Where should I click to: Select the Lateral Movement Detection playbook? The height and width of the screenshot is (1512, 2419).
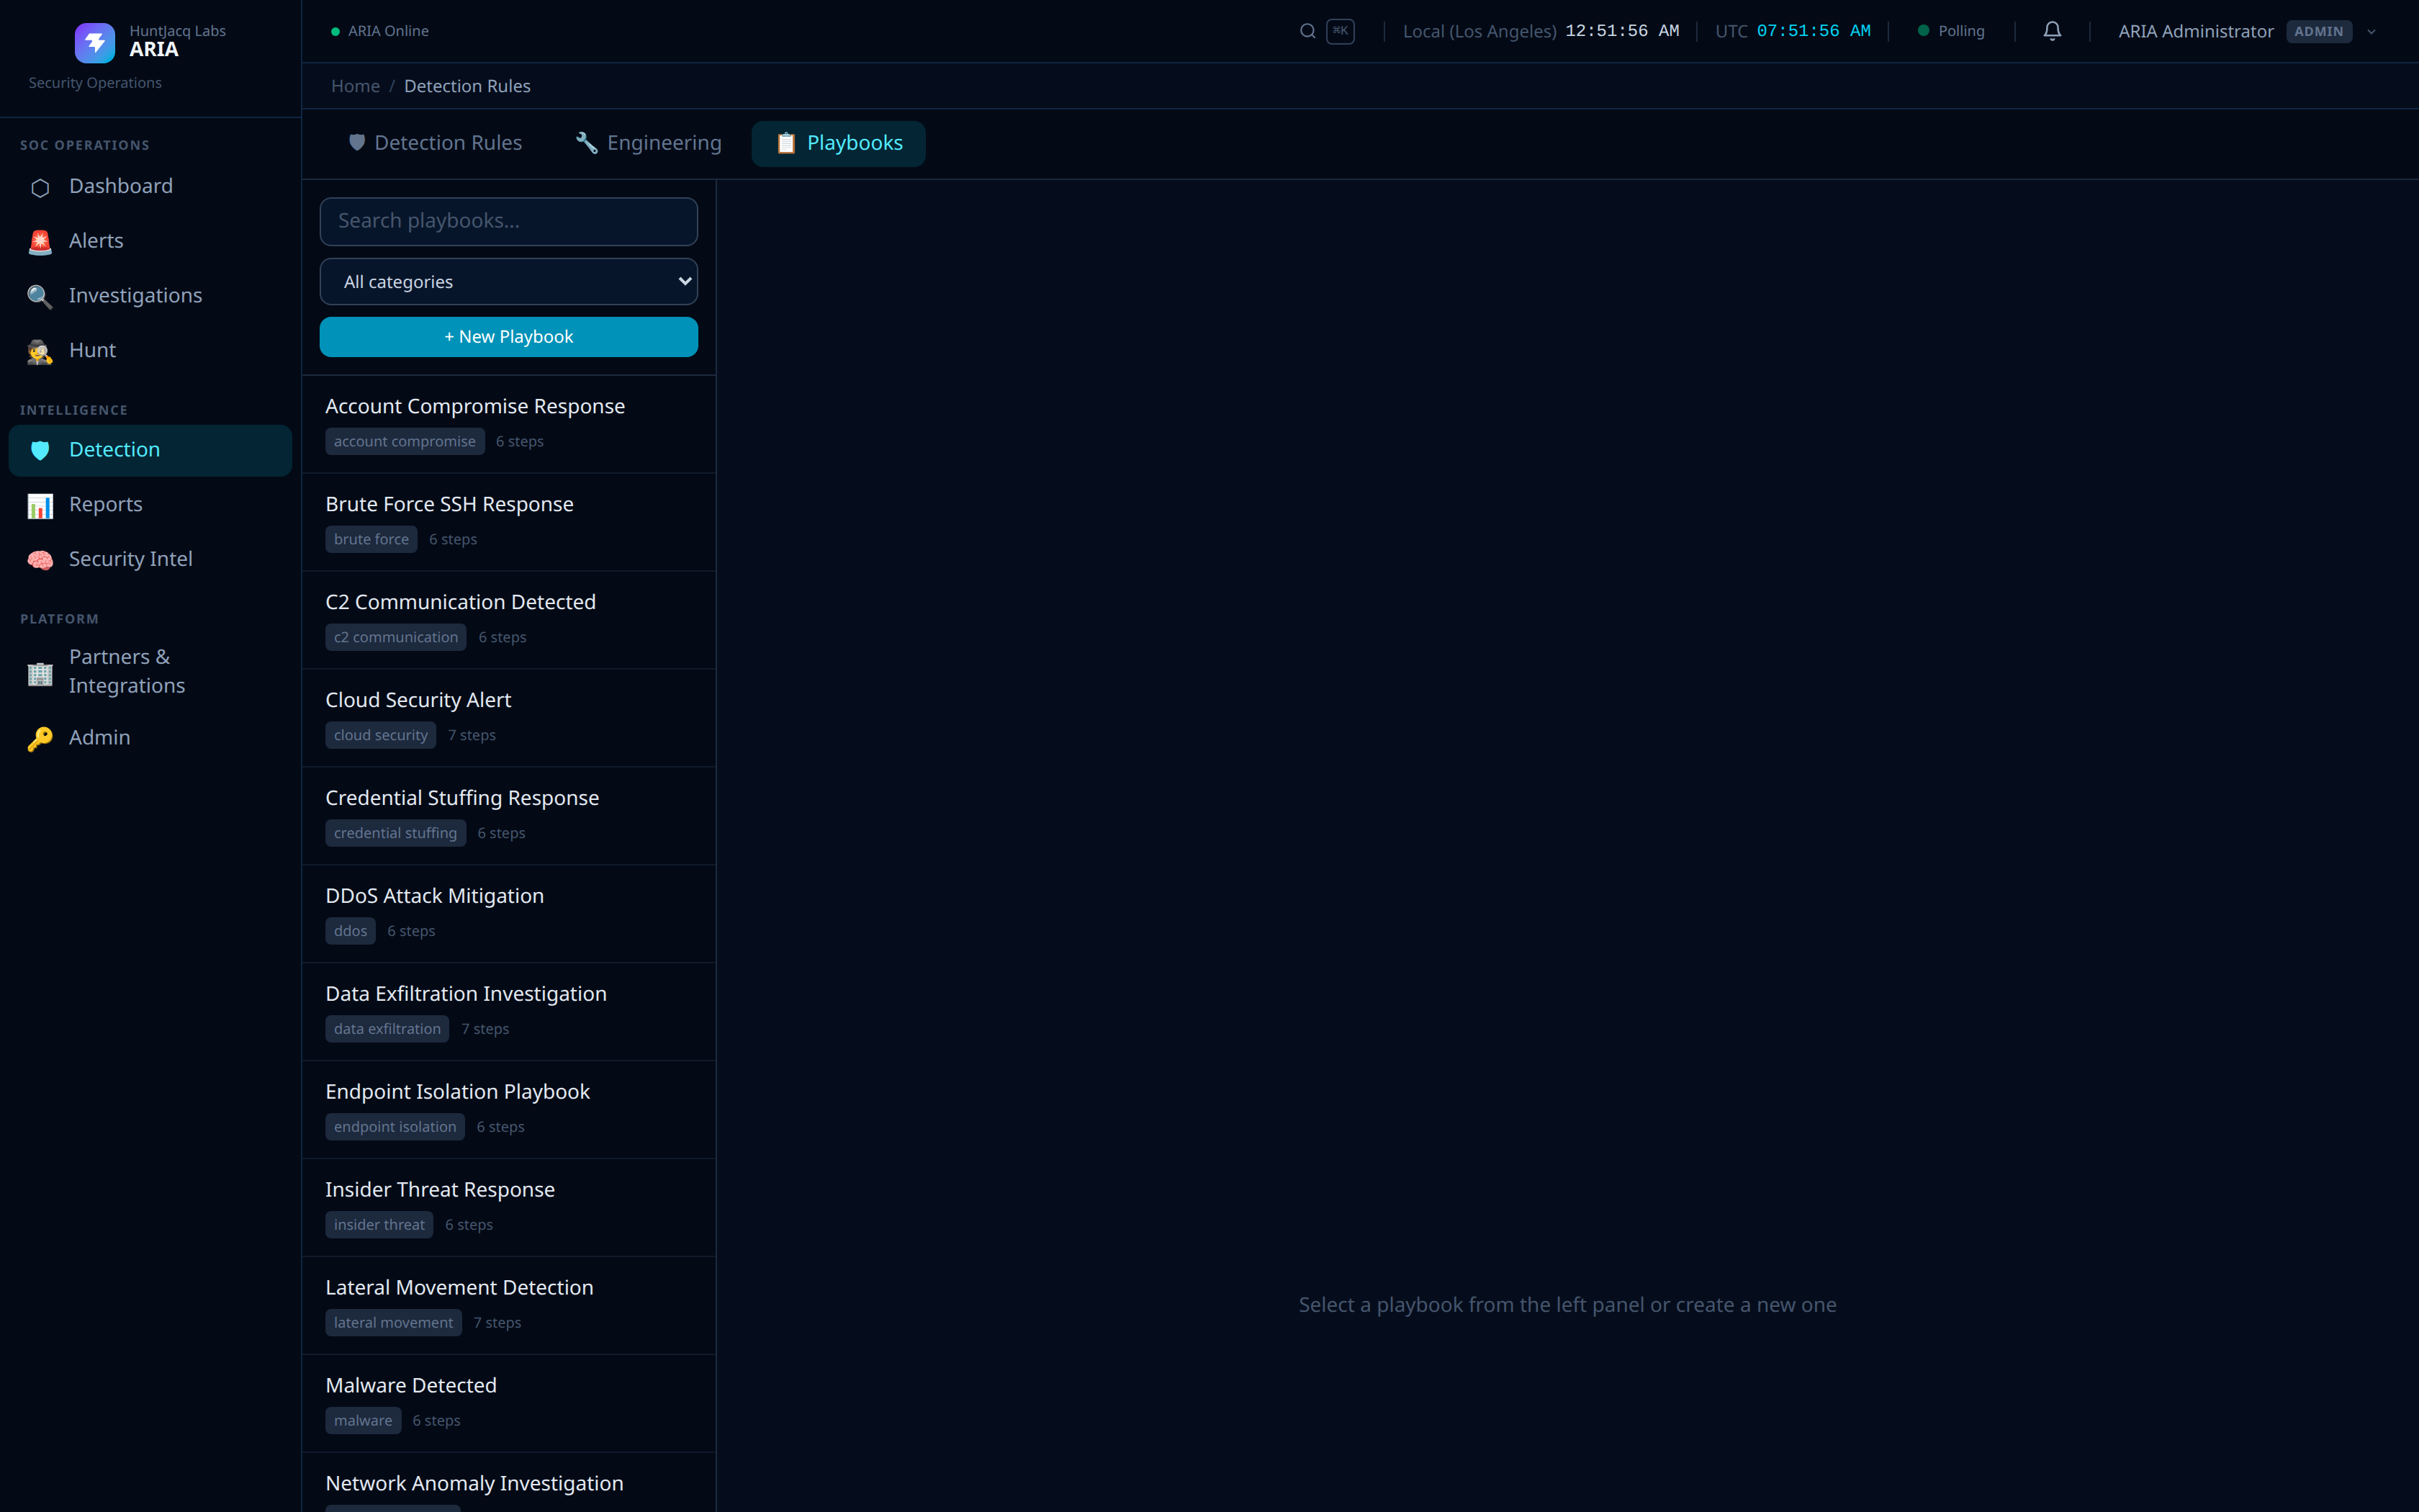(x=509, y=1307)
